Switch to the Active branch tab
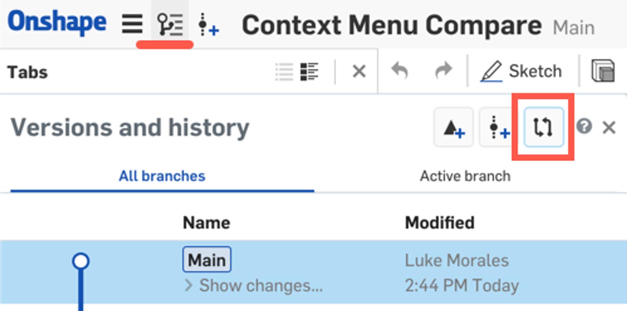 coord(465,176)
